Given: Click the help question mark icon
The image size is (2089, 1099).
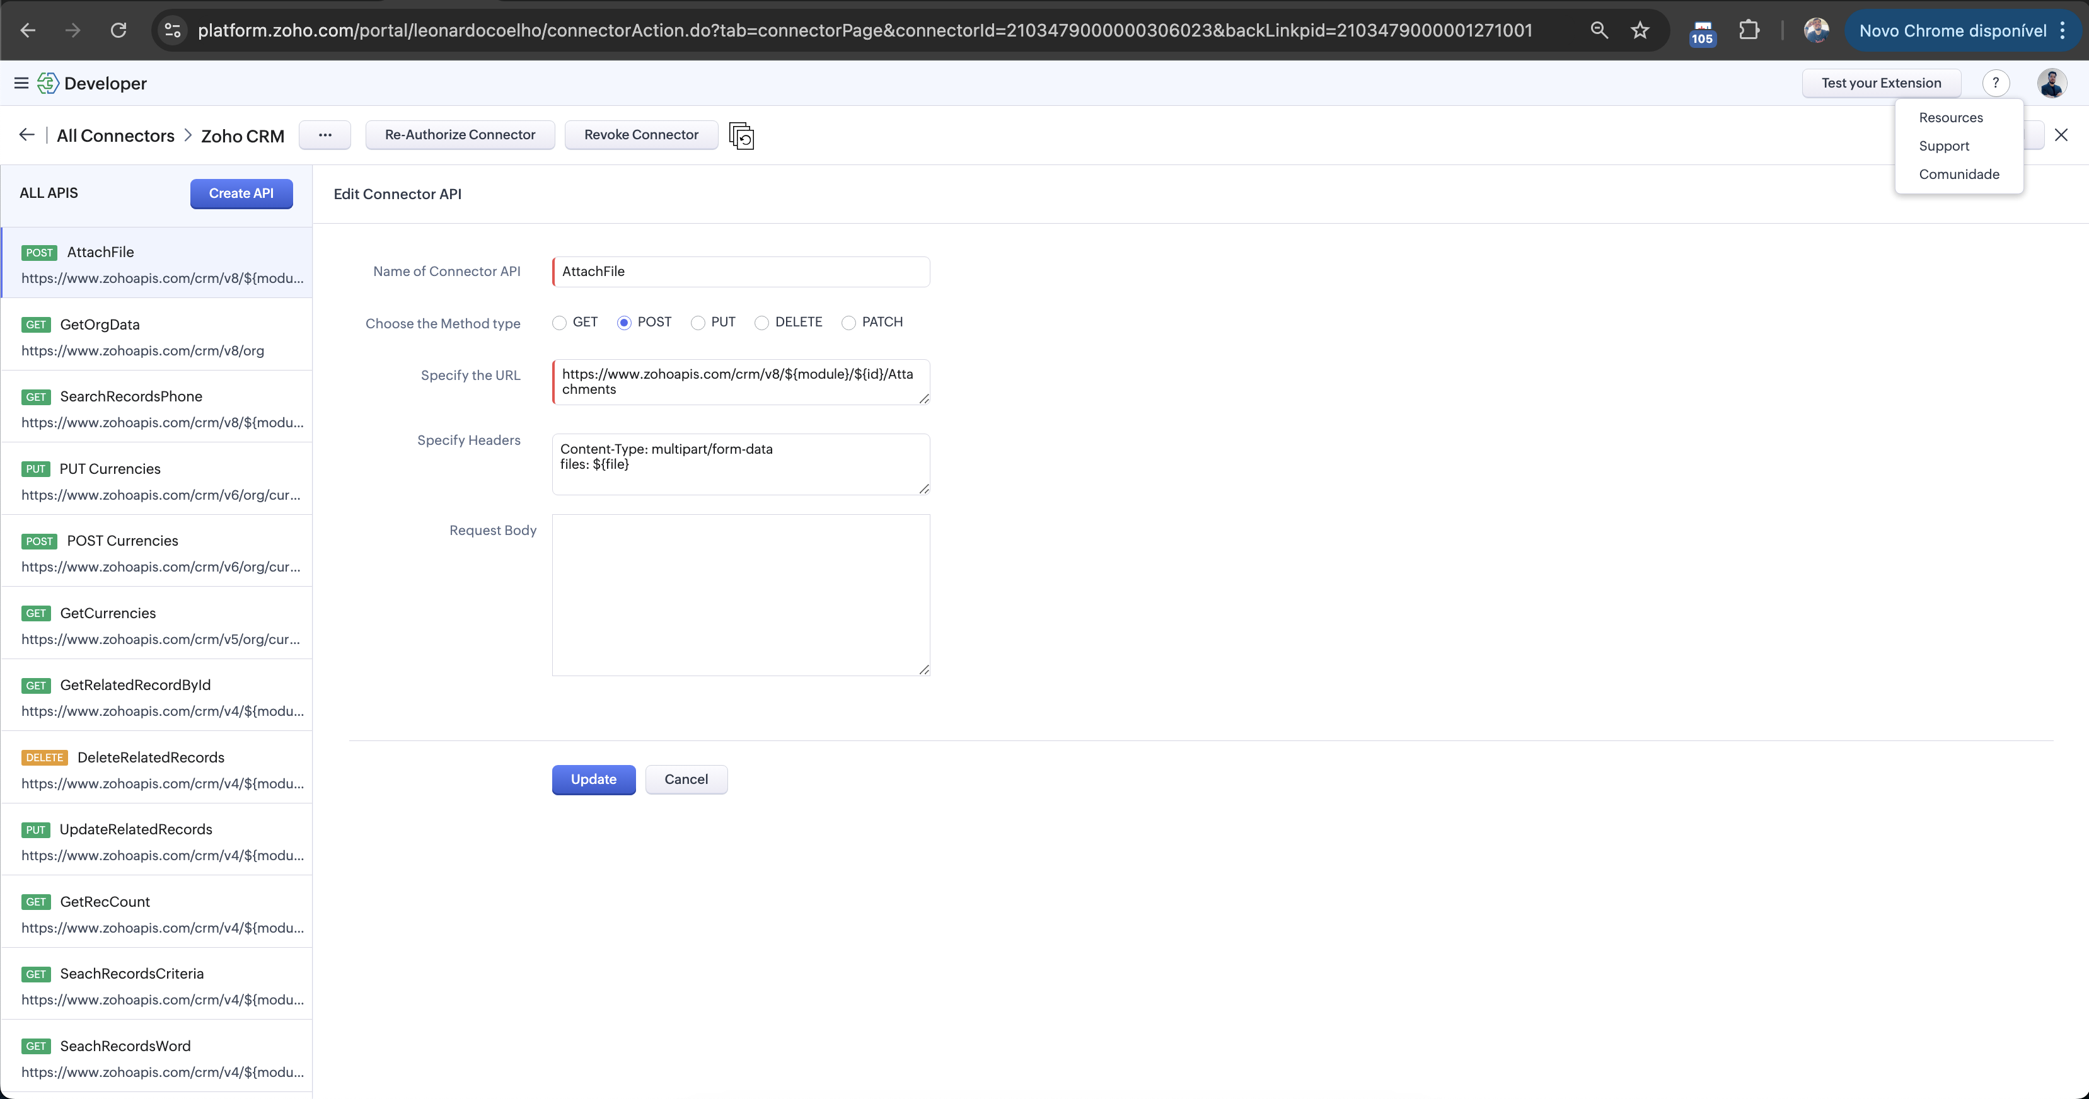Looking at the screenshot, I should tap(1996, 83).
